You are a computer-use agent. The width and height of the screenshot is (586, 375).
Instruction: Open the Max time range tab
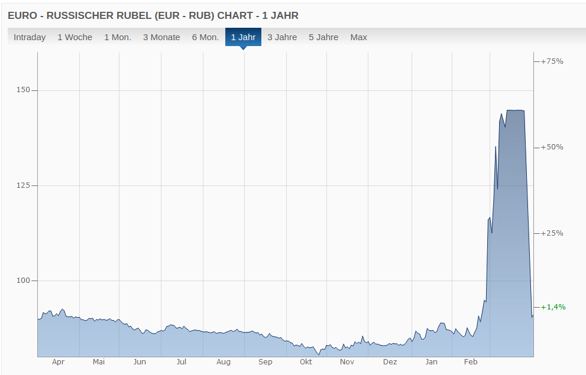358,37
